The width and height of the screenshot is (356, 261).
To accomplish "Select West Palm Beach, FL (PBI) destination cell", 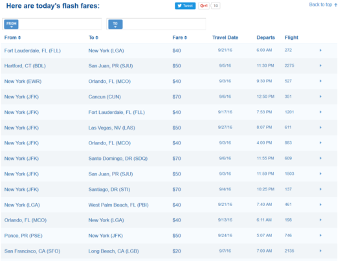I will pos(118,205).
